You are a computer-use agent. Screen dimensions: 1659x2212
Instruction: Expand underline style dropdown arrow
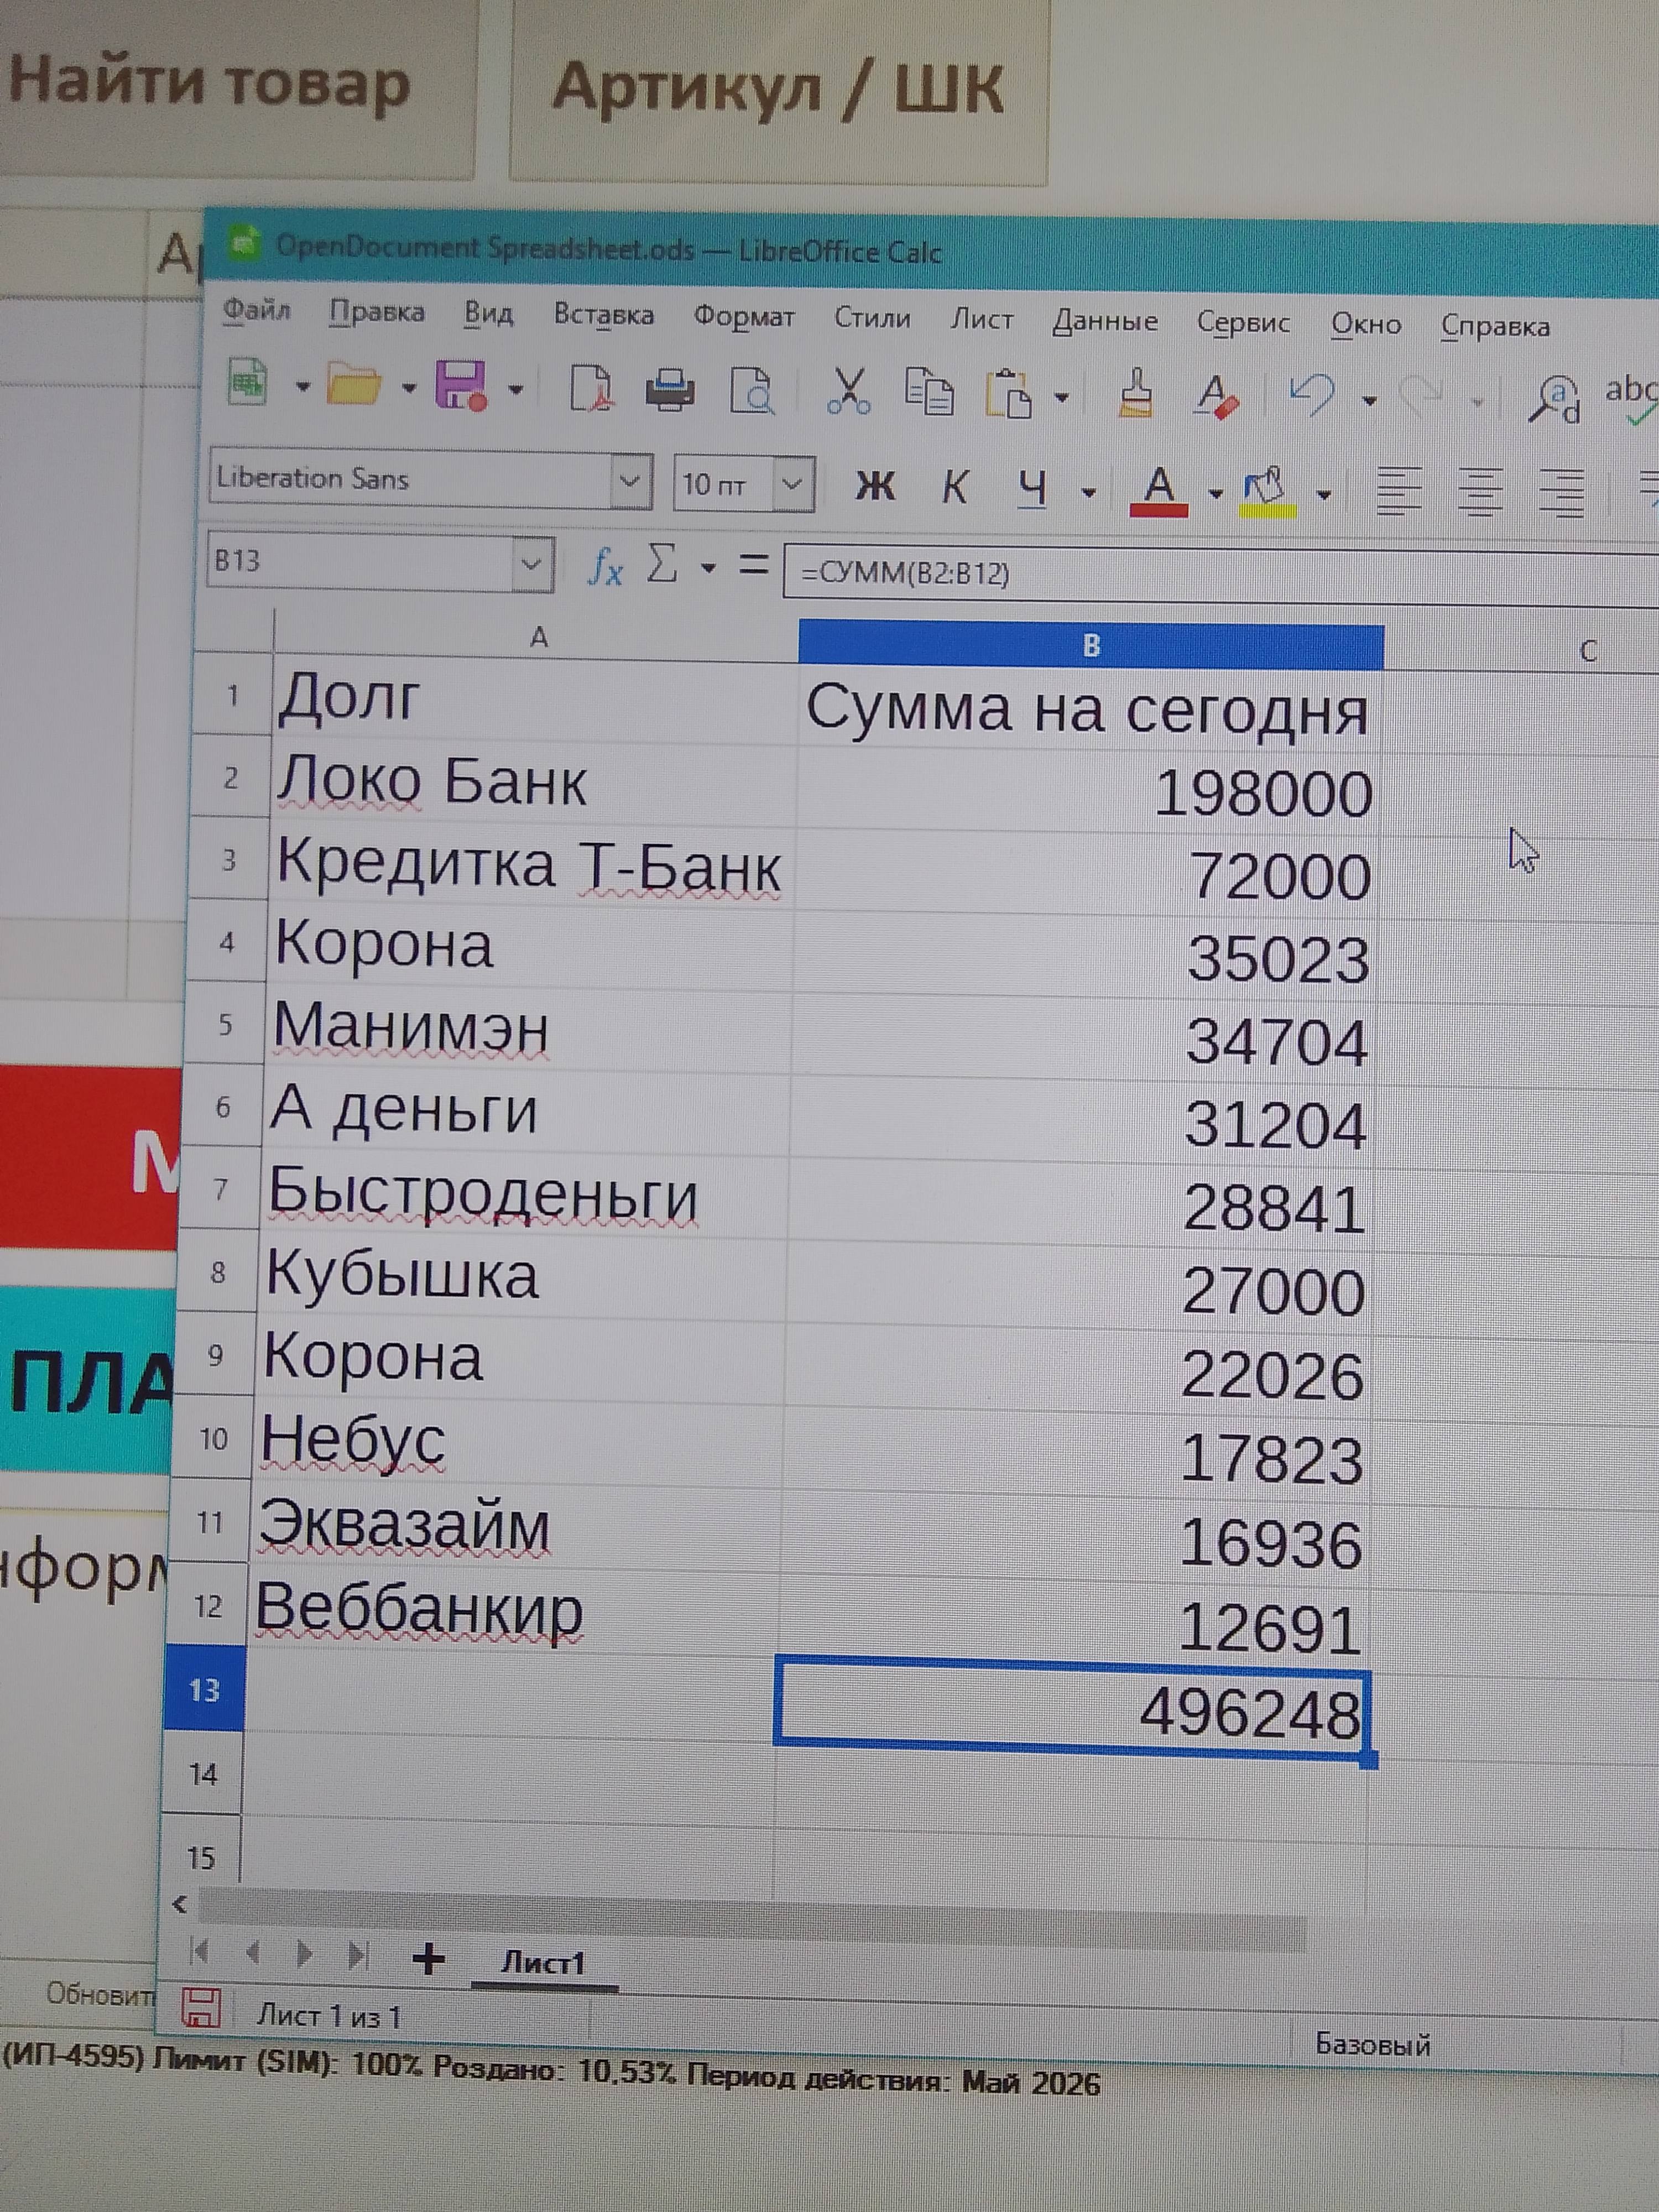coord(1088,492)
